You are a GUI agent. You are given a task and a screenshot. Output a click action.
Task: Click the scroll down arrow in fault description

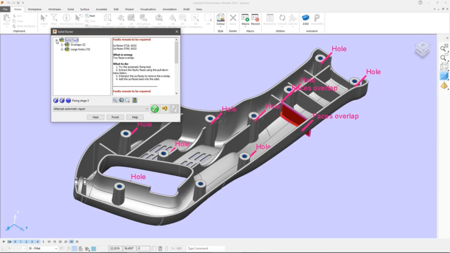tap(176, 93)
